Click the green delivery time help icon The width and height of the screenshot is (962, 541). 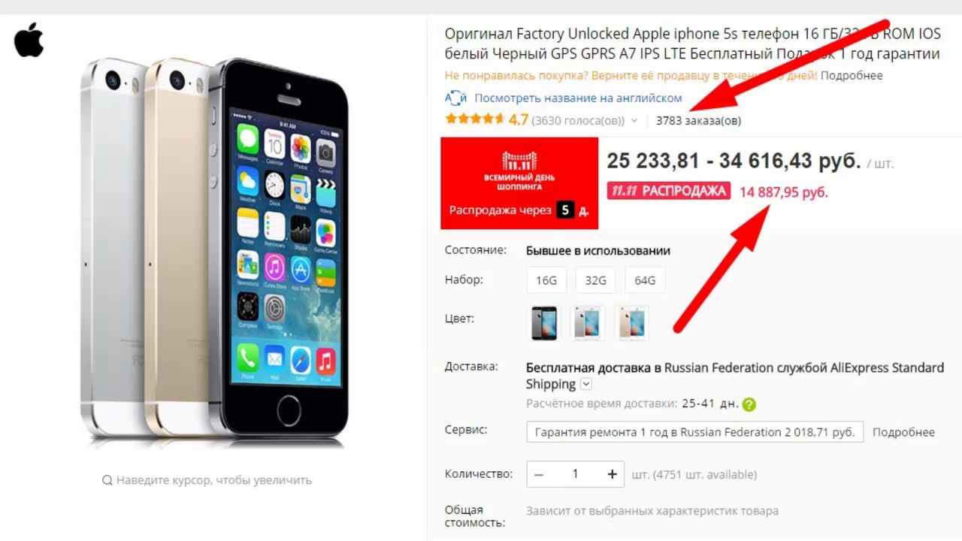click(x=749, y=404)
